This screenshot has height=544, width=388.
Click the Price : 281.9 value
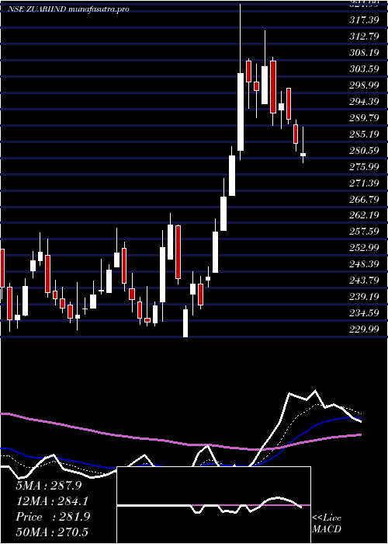(53, 517)
